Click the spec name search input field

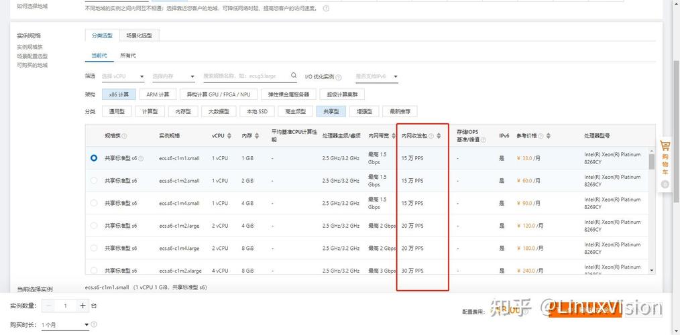click(x=245, y=76)
